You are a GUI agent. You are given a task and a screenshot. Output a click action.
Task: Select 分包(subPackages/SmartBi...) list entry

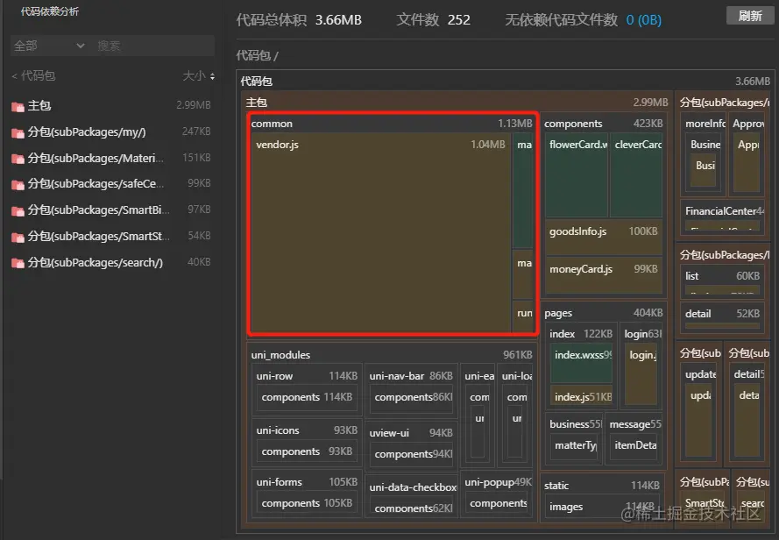[111, 210]
